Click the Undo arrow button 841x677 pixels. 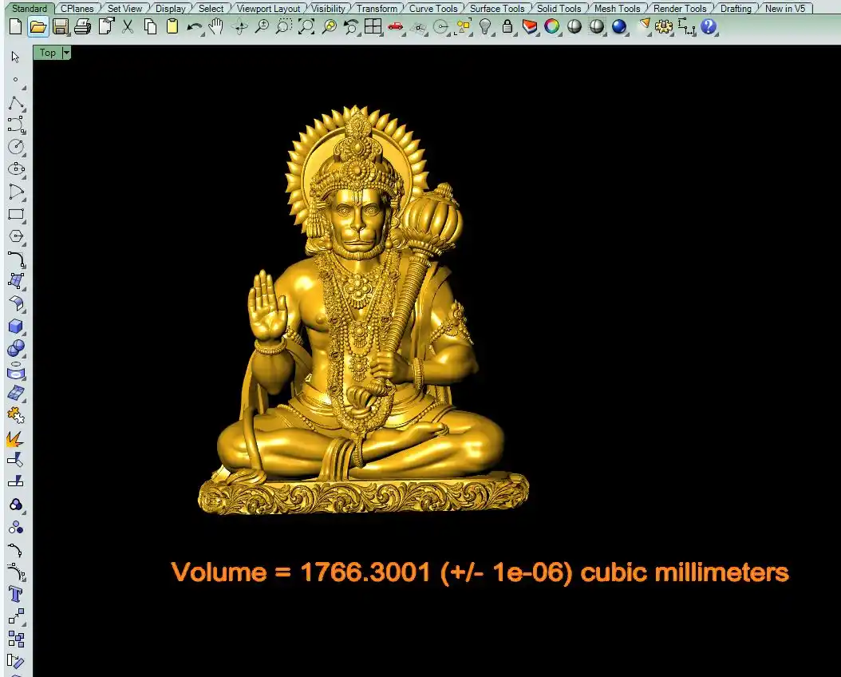pos(194,26)
